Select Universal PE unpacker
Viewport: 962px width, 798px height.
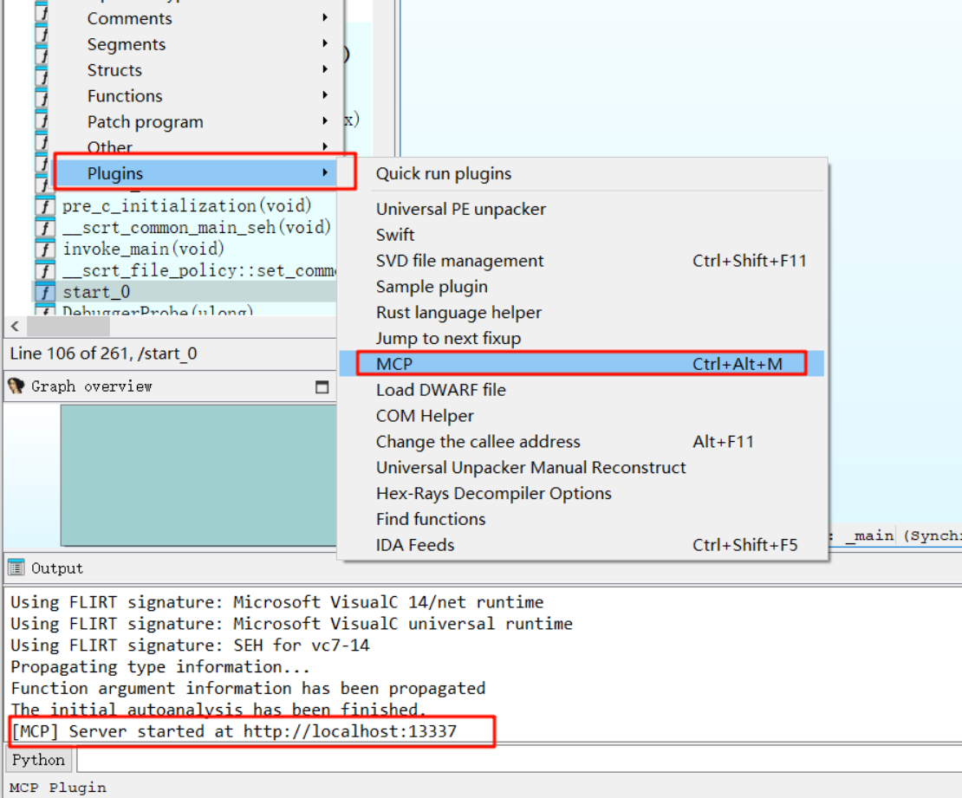click(x=460, y=209)
